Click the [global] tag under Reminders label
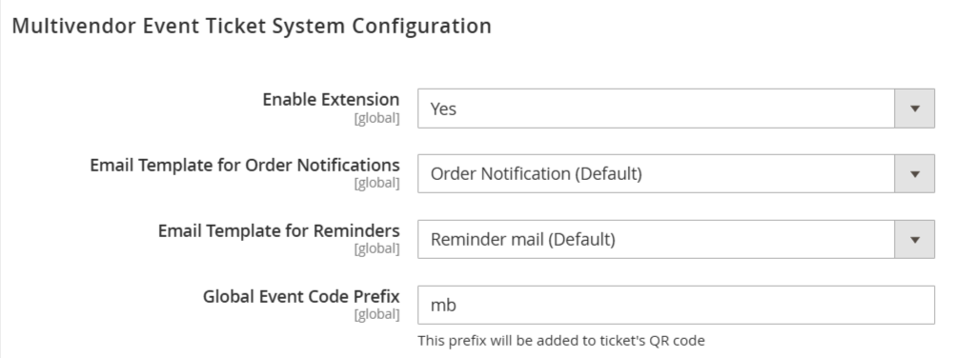The image size is (954, 358). pos(377,249)
